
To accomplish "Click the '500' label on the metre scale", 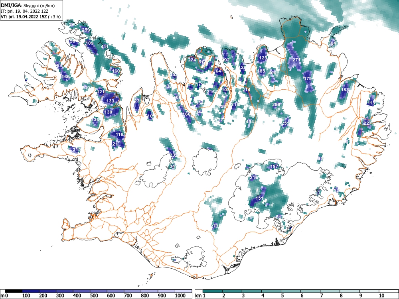I will coord(94,296).
